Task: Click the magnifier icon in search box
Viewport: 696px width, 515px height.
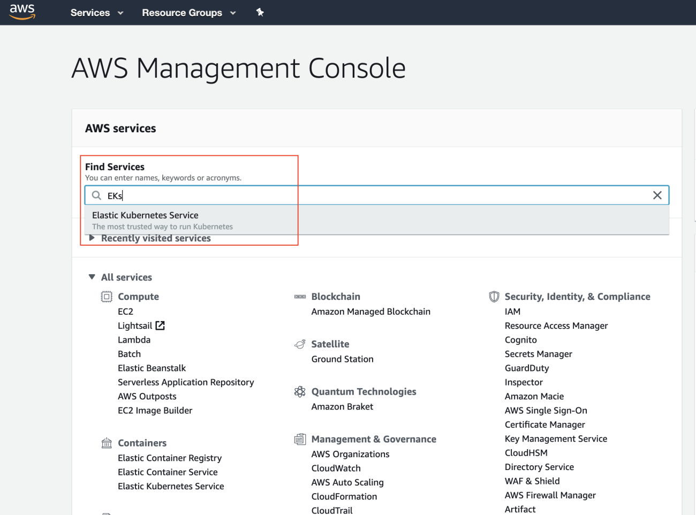Action: click(97, 195)
